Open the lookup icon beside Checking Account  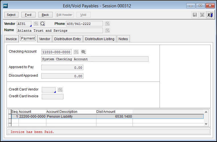tap(76, 52)
